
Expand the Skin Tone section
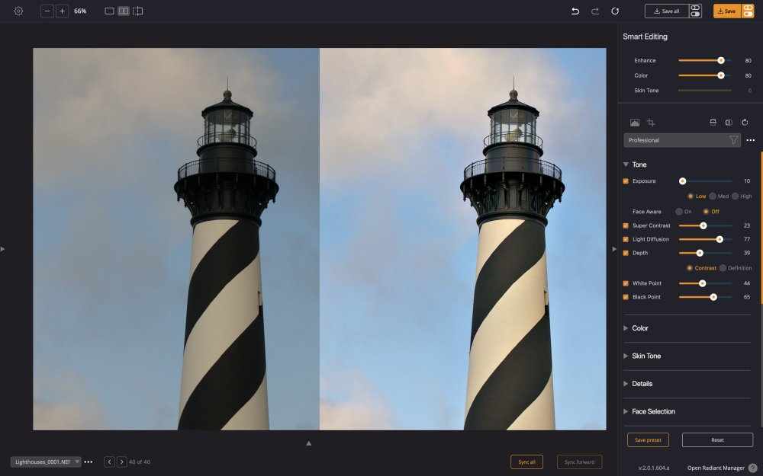tap(626, 356)
